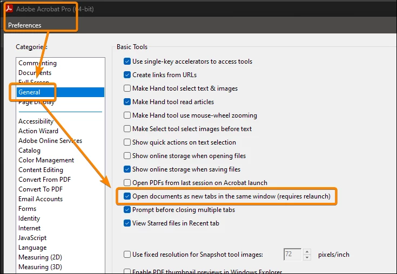Open the Measuring (2D) category
The image size is (397, 274).
(41, 257)
